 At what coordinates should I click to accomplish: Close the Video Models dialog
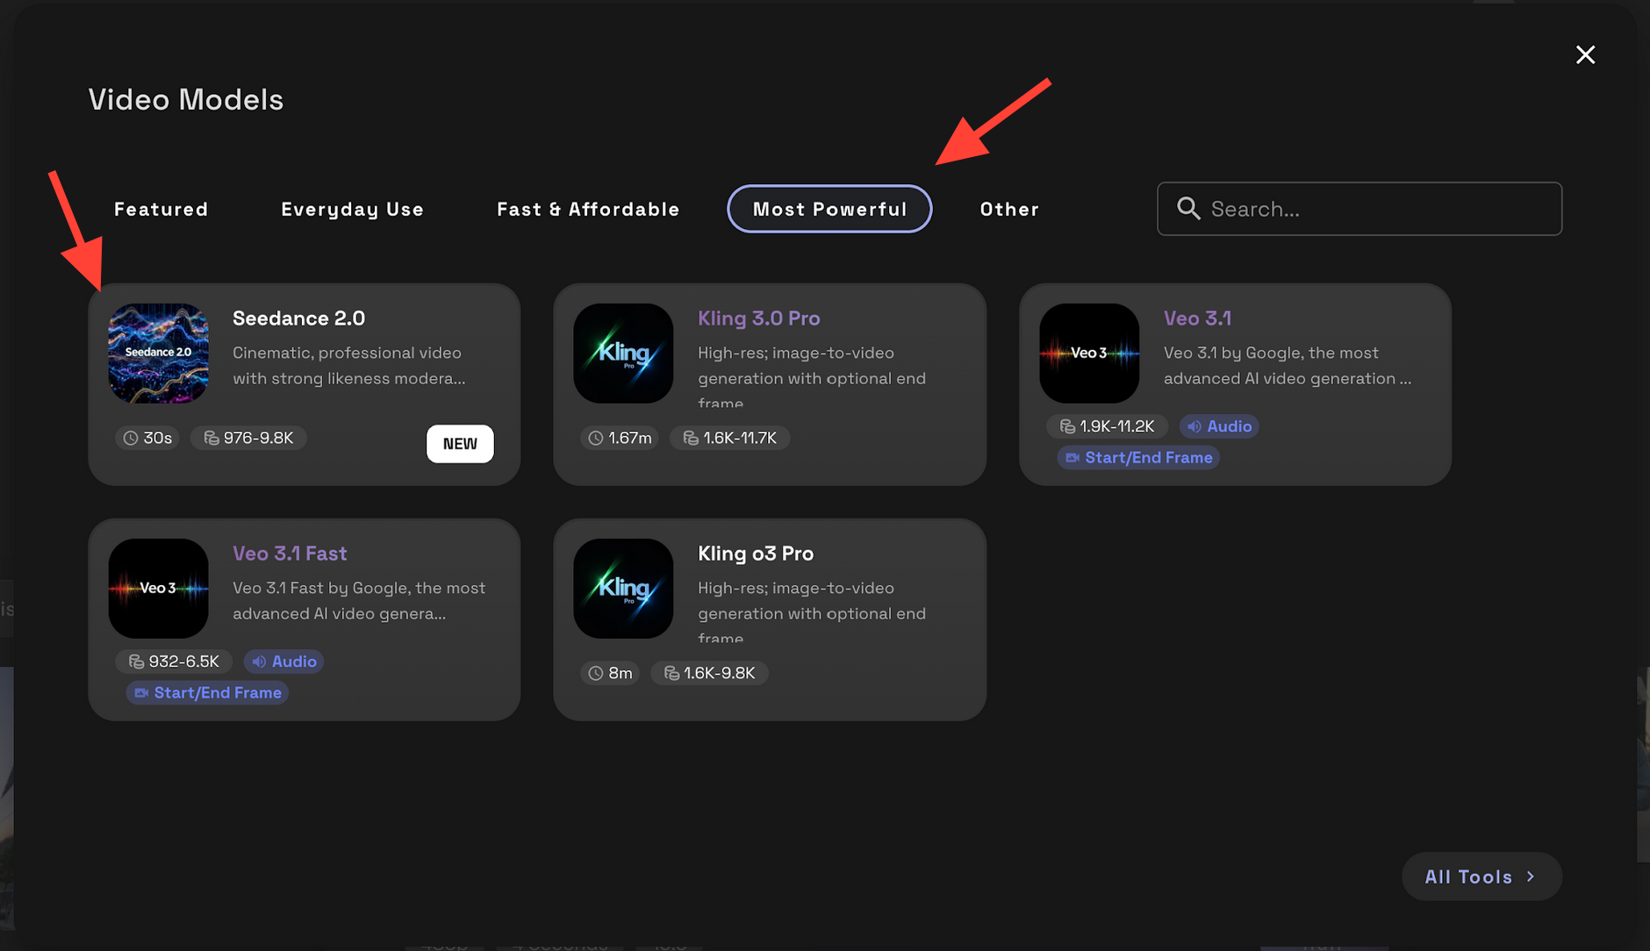[1585, 54]
